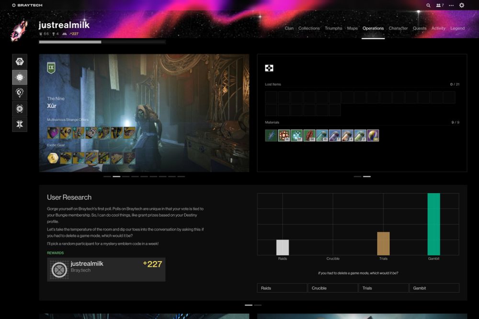View the Quests tab

tap(420, 28)
